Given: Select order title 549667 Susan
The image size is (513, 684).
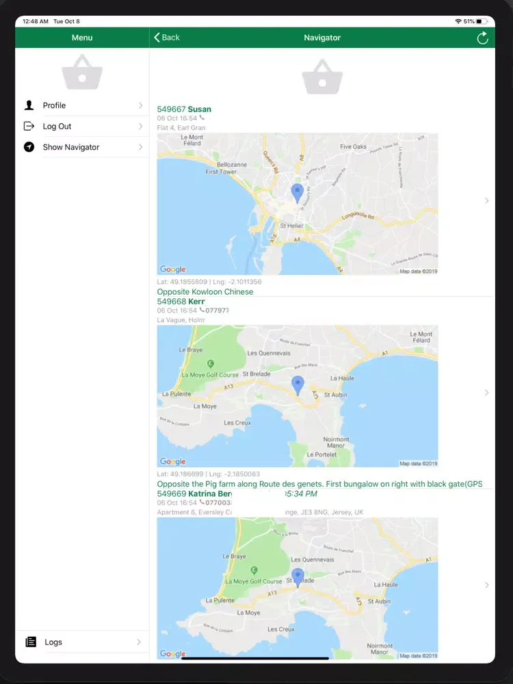Looking at the screenshot, I should coord(184,109).
